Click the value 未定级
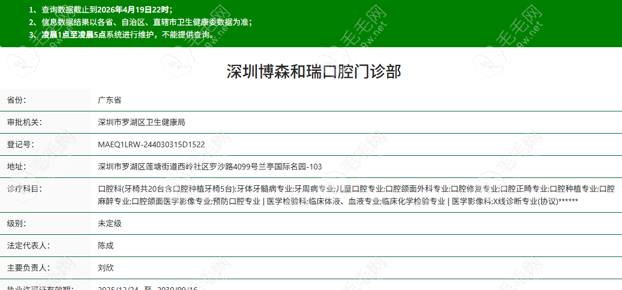622x290 pixels. pos(110,223)
